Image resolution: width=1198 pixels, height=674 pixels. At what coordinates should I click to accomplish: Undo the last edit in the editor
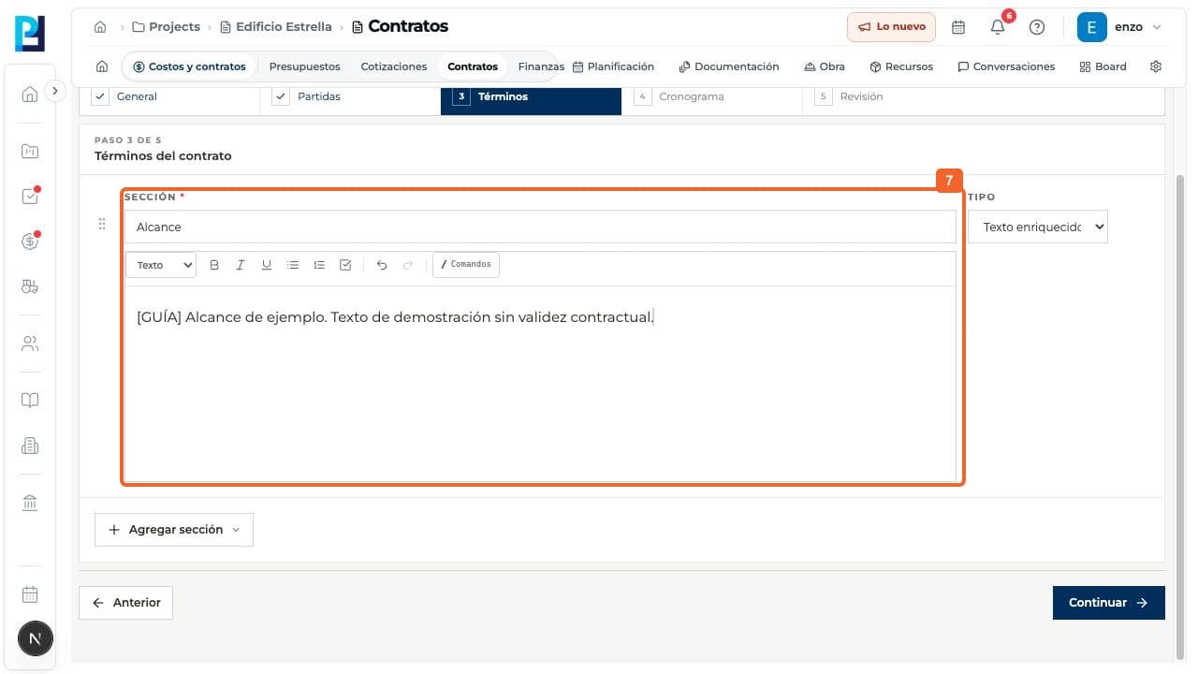tap(382, 265)
